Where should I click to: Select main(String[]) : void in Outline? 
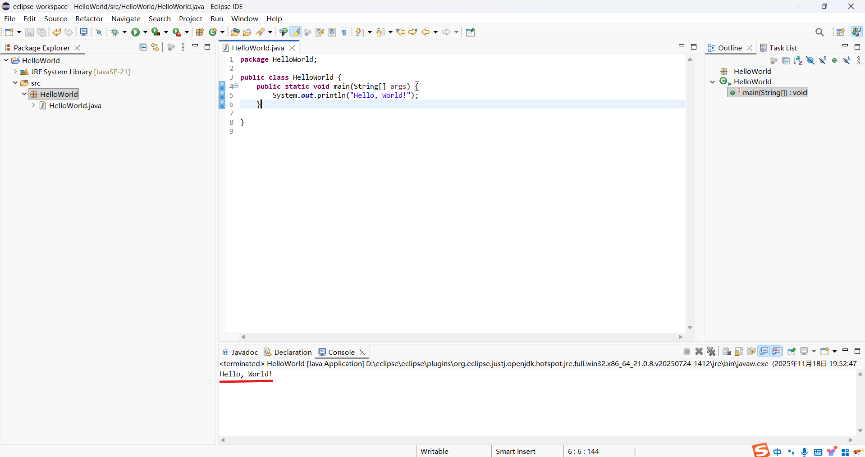pos(768,93)
